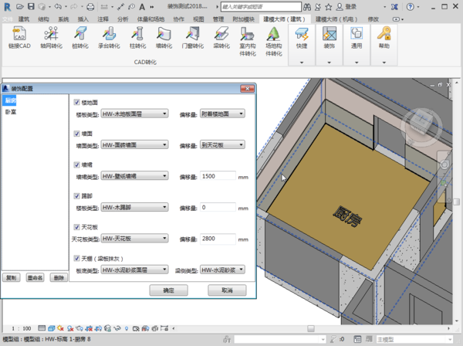Select the 轴网转化 tool
Viewport: 463px width, 346px height.
click(x=52, y=36)
